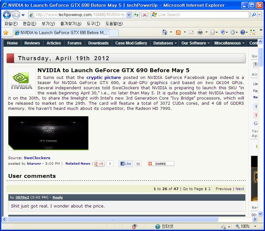Open Downloads in site navigation
This screenshot has width=265, height=231.
coord(98,43)
